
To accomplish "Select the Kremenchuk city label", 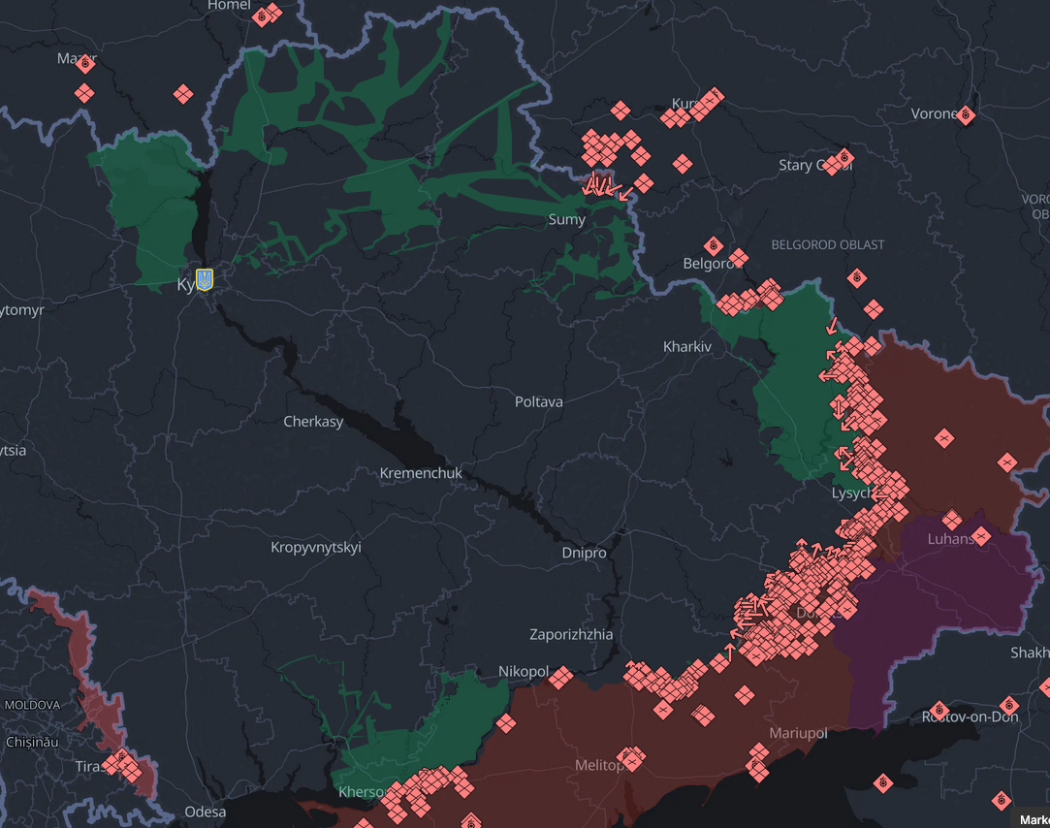I will click(x=421, y=473).
